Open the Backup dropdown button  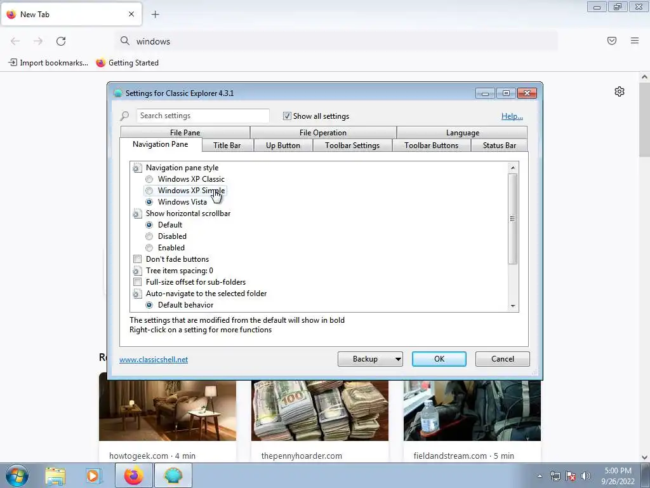pos(370,359)
